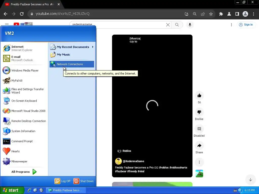
Task: Click Windows Media Player quick launch icon
Action: coord(41,190)
